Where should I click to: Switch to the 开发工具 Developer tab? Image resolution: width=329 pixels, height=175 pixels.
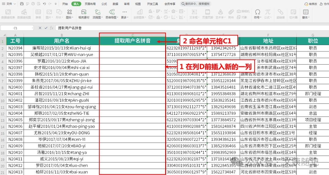point(152,4)
